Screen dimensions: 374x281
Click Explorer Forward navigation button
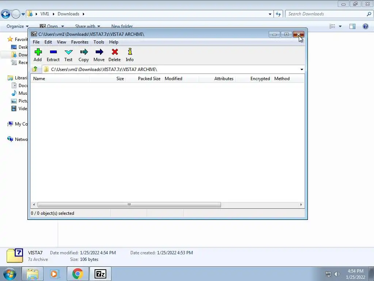click(x=16, y=14)
